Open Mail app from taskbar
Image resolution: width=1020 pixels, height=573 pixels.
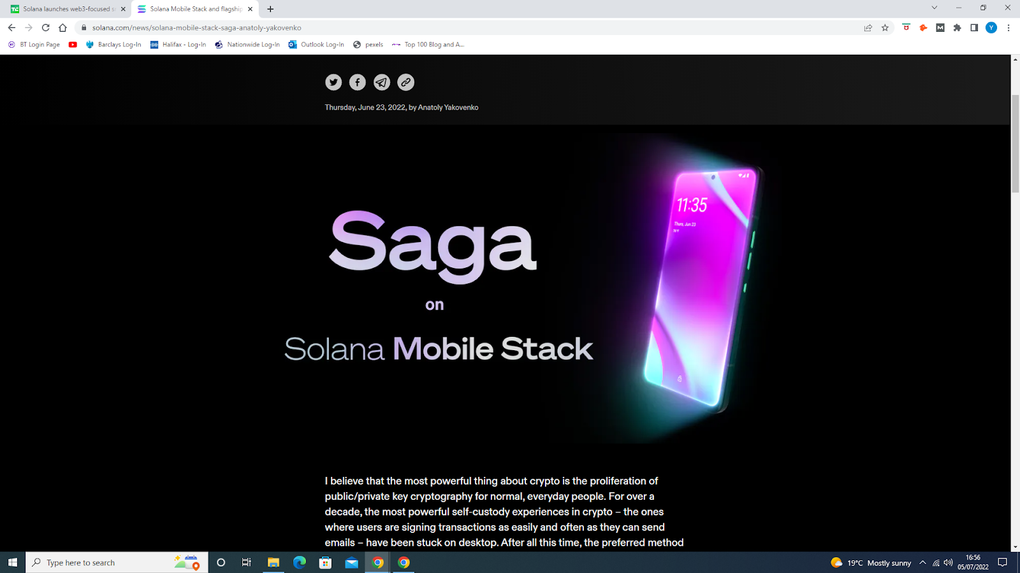(x=351, y=562)
